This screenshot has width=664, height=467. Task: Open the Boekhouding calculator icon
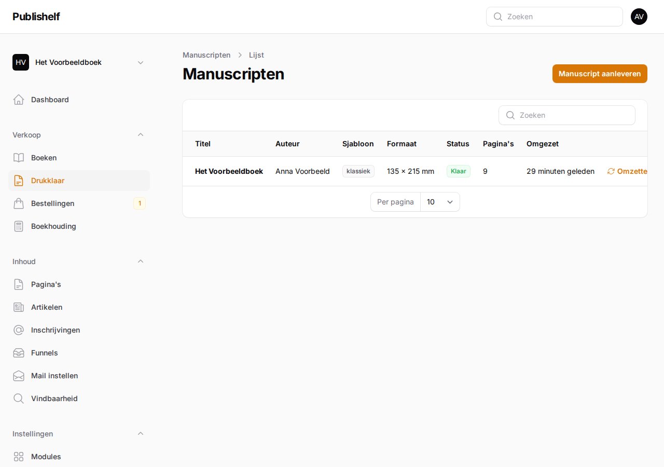[x=19, y=226]
